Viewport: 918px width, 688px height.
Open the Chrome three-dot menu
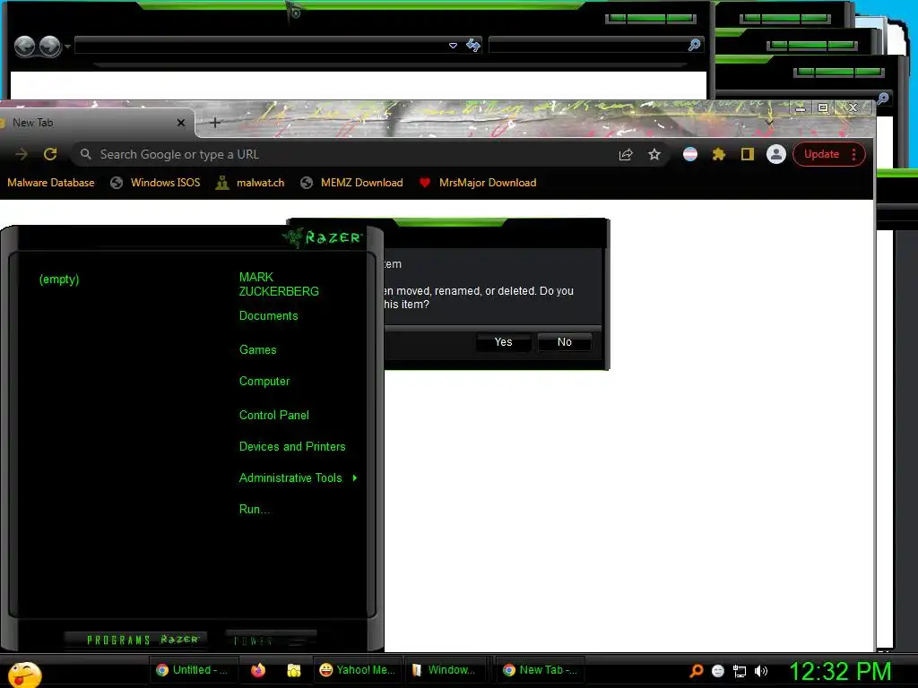pos(854,154)
